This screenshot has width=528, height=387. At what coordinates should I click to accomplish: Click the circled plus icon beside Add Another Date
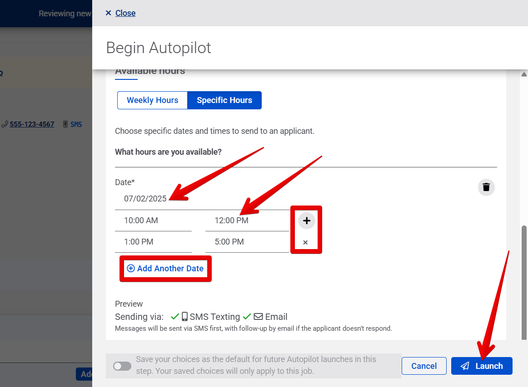click(131, 269)
